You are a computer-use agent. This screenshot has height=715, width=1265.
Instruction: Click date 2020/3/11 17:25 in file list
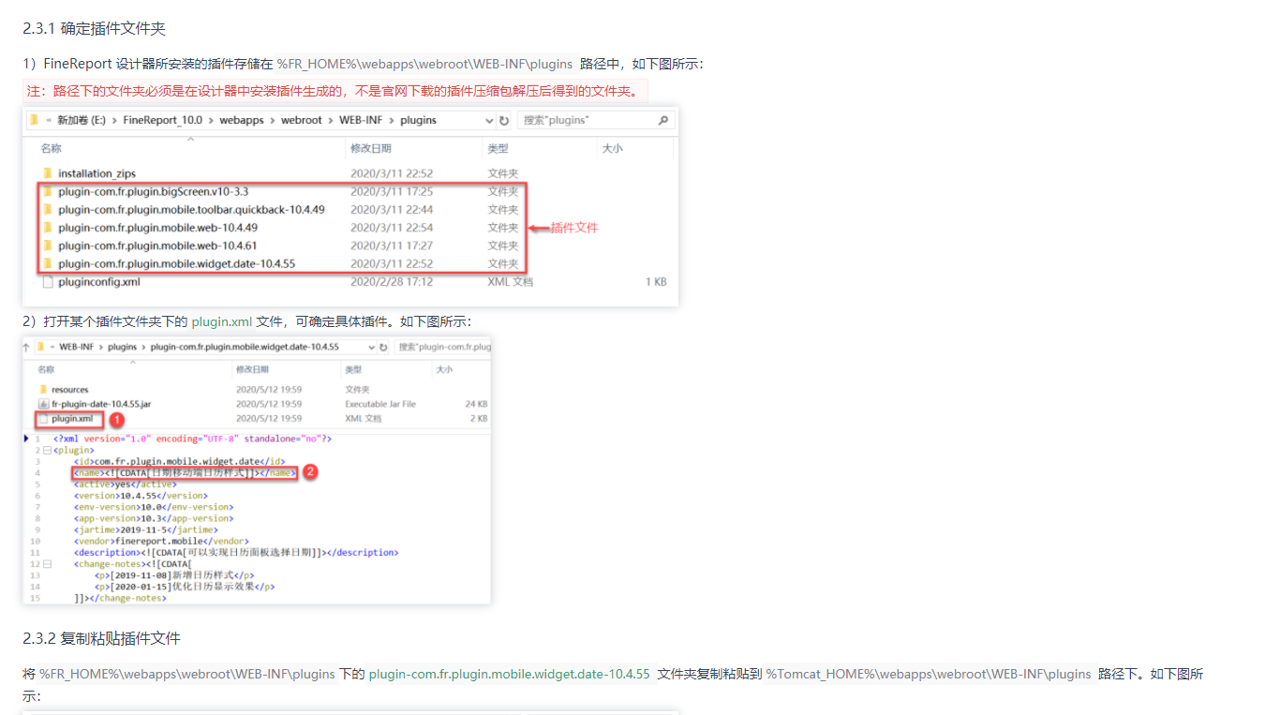click(392, 191)
